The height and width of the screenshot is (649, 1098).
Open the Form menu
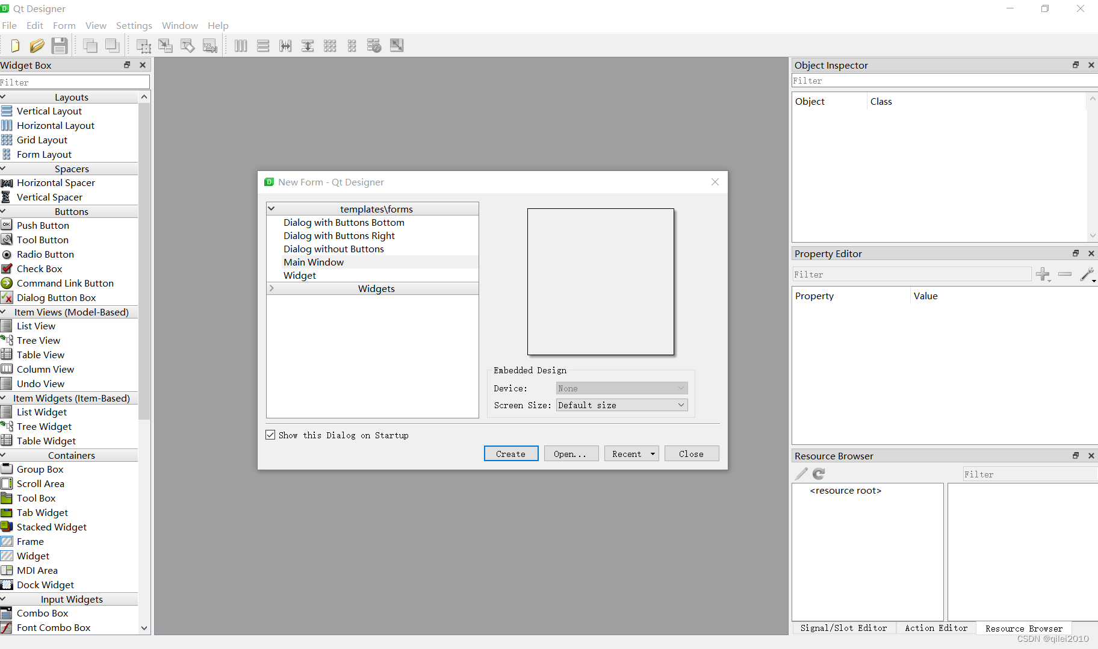point(64,25)
